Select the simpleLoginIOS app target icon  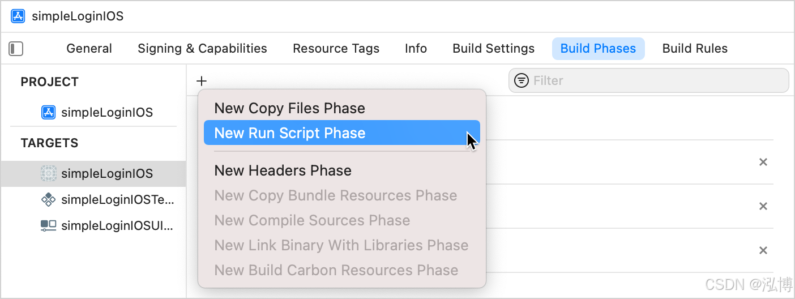49,173
